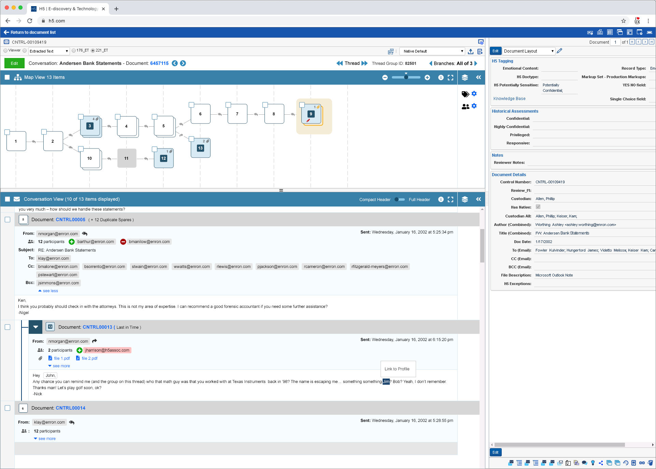Image resolution: width=656 pixels, height=469 pixels.
Task: Open Map View layers icon
Action: pos(465,77)
